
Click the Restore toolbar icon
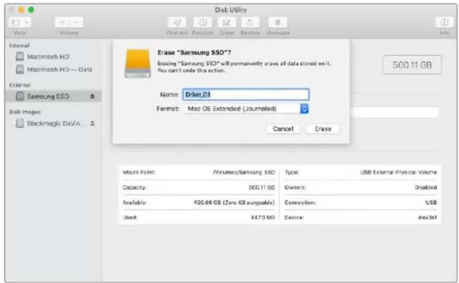click(250, 22)
